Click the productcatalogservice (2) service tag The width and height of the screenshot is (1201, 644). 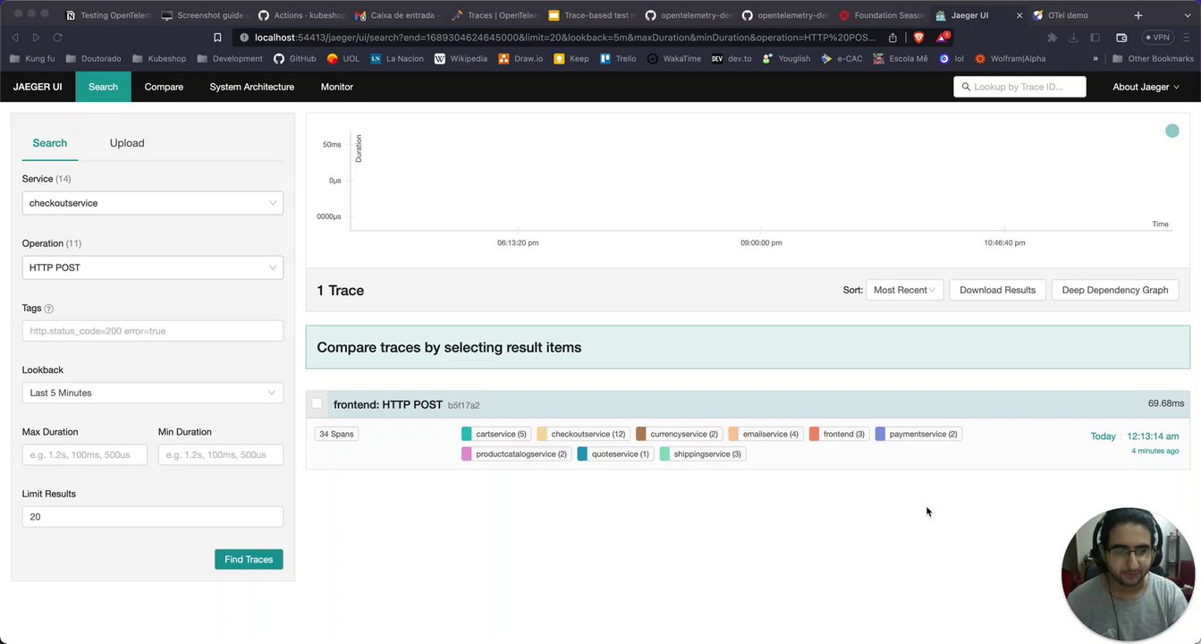coord(516,453)
